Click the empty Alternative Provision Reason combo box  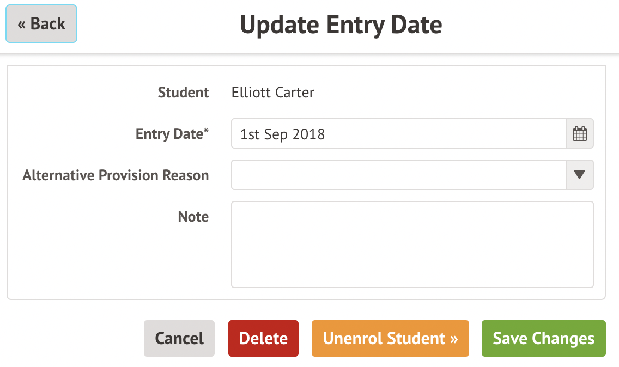399,175
